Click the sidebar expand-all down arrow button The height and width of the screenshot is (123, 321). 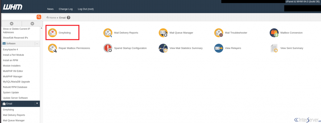pyautogui.click(x=32, y=24)
